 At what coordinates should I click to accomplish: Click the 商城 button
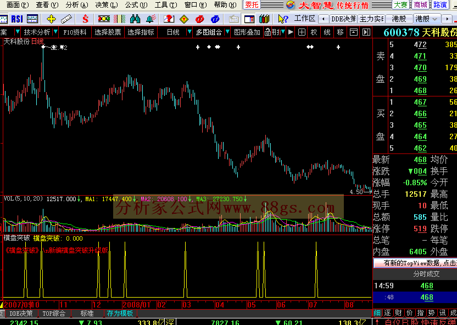[x=420, y=4]
